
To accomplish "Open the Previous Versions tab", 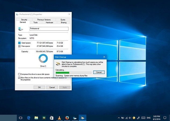I will click(x=44, y=20).
